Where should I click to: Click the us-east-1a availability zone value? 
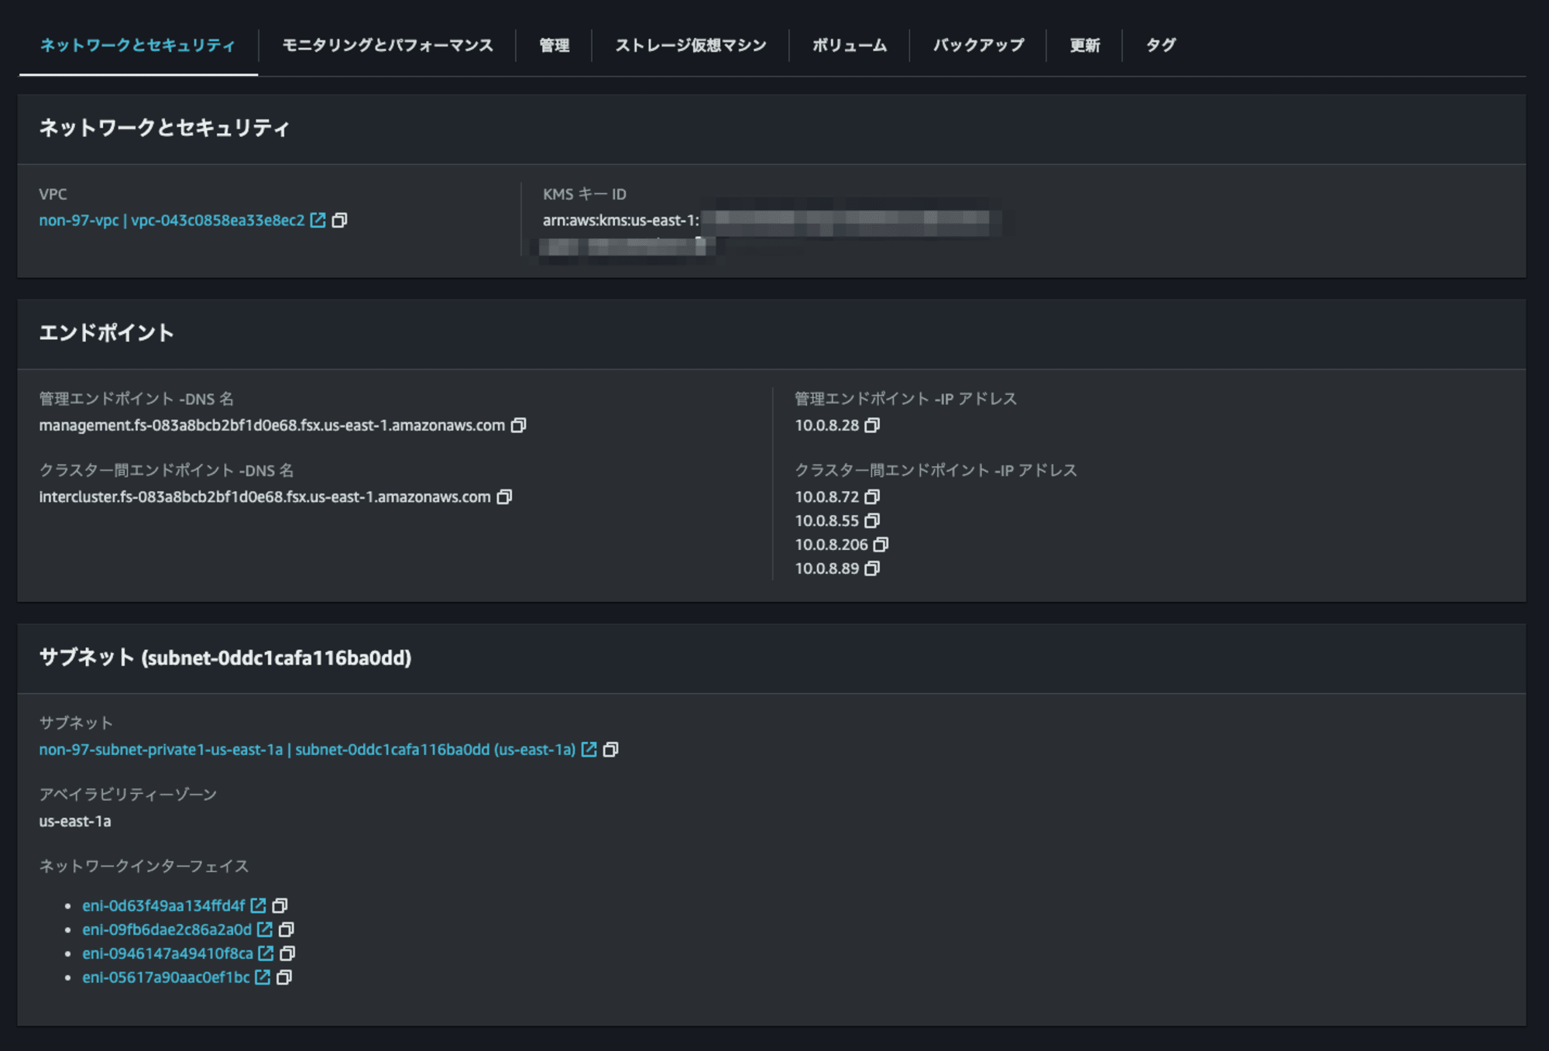(75, 821)
